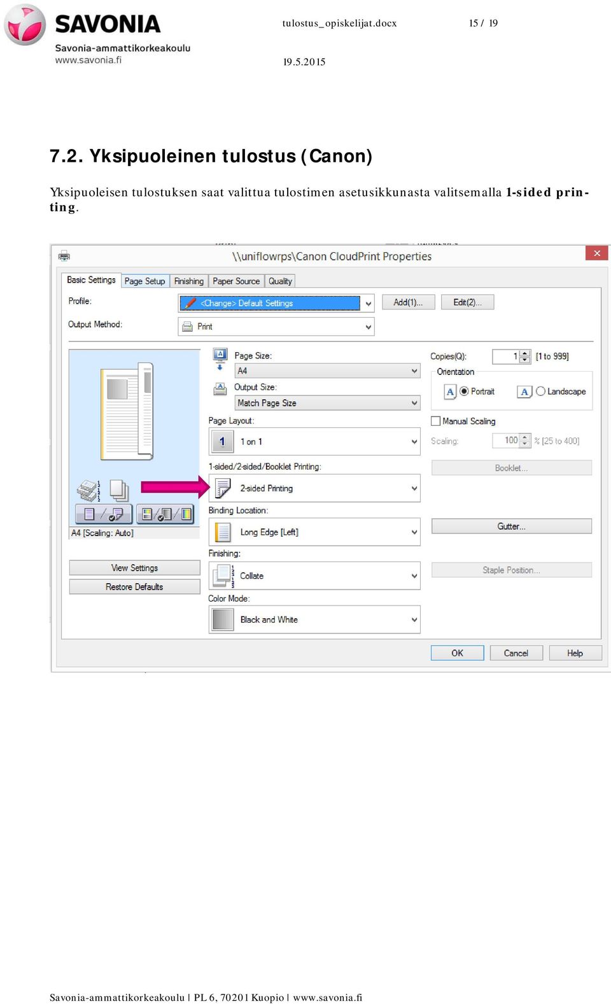The image size is (611, 1004).
Task: Switch to Page Setup tab
Action: (x=144, y=281)
